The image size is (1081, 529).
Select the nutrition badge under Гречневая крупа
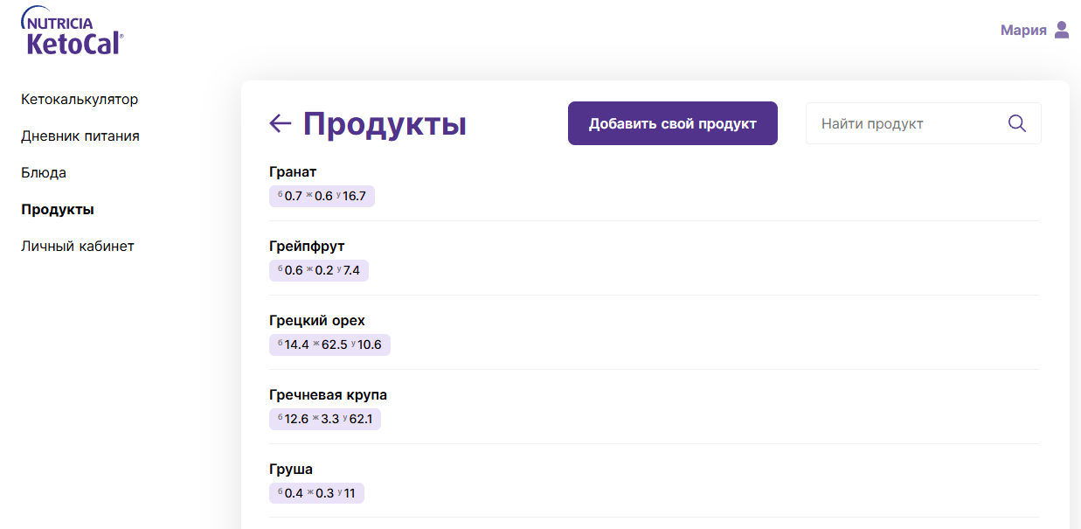324,419
